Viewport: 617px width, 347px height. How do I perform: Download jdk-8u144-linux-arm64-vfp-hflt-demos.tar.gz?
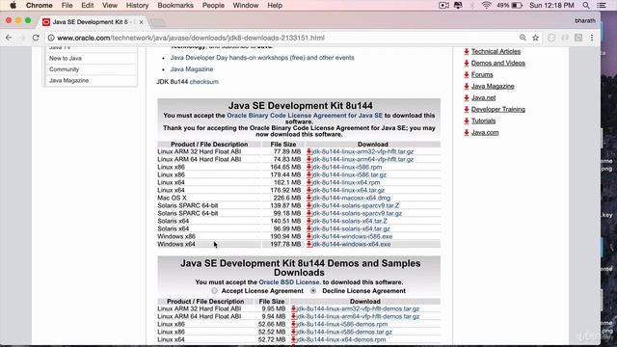[358, 316]
